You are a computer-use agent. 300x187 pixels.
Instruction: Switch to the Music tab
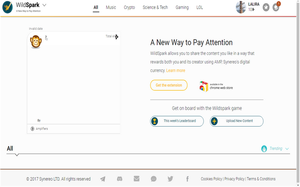point(111,7)
